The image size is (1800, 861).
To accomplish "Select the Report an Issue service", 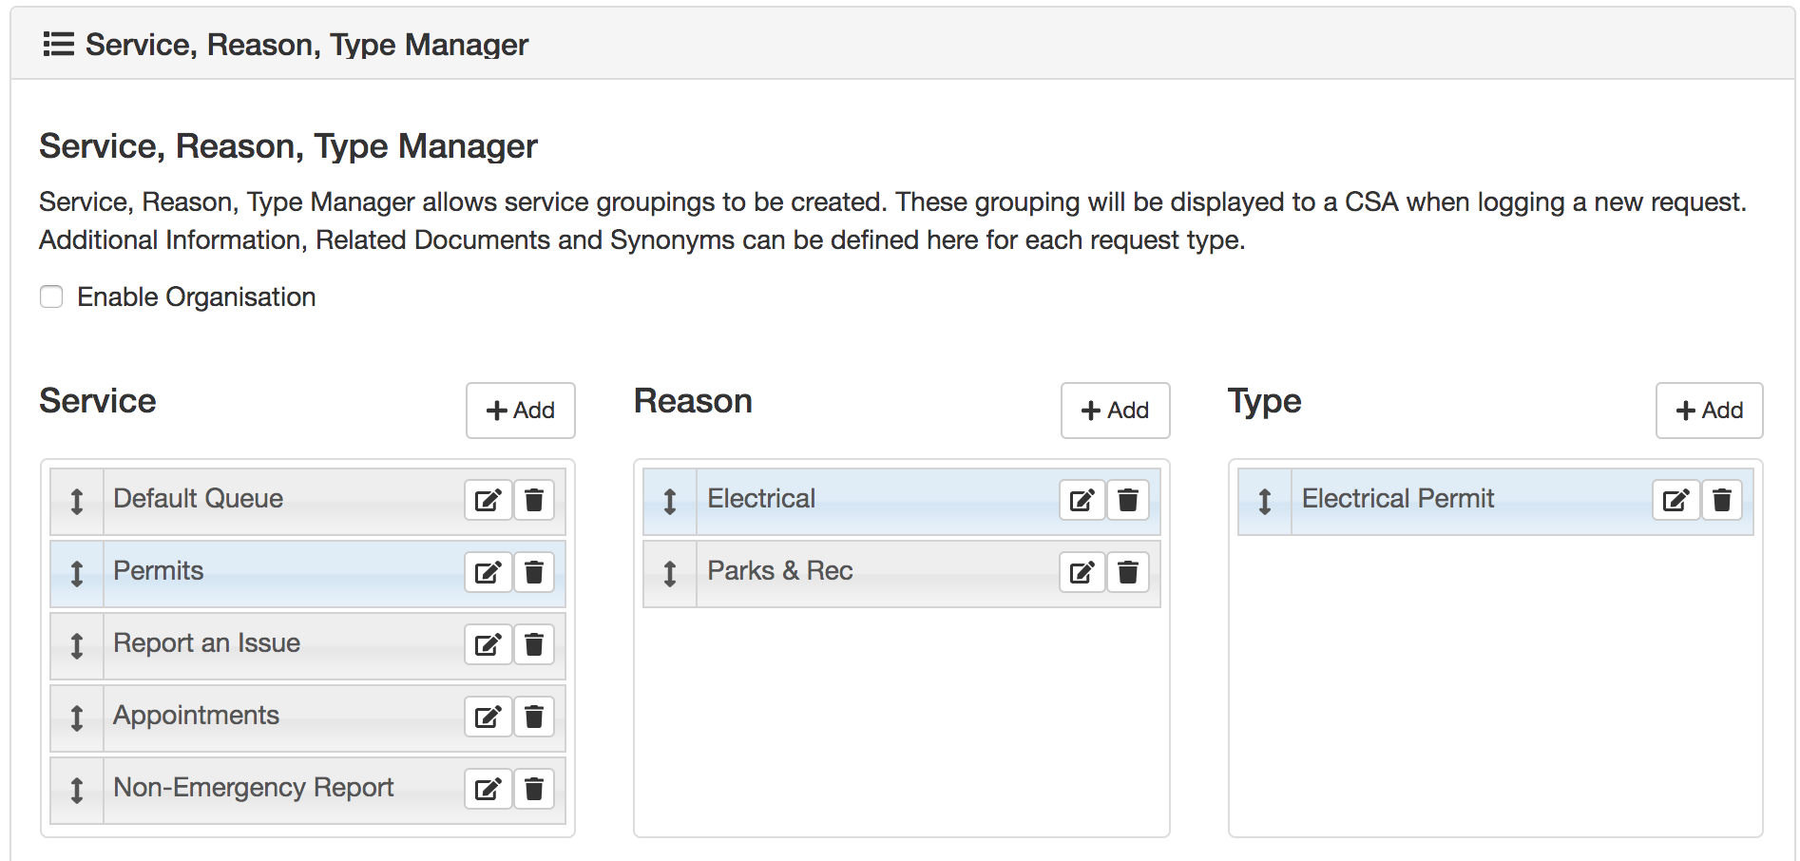I will (207, 643).
